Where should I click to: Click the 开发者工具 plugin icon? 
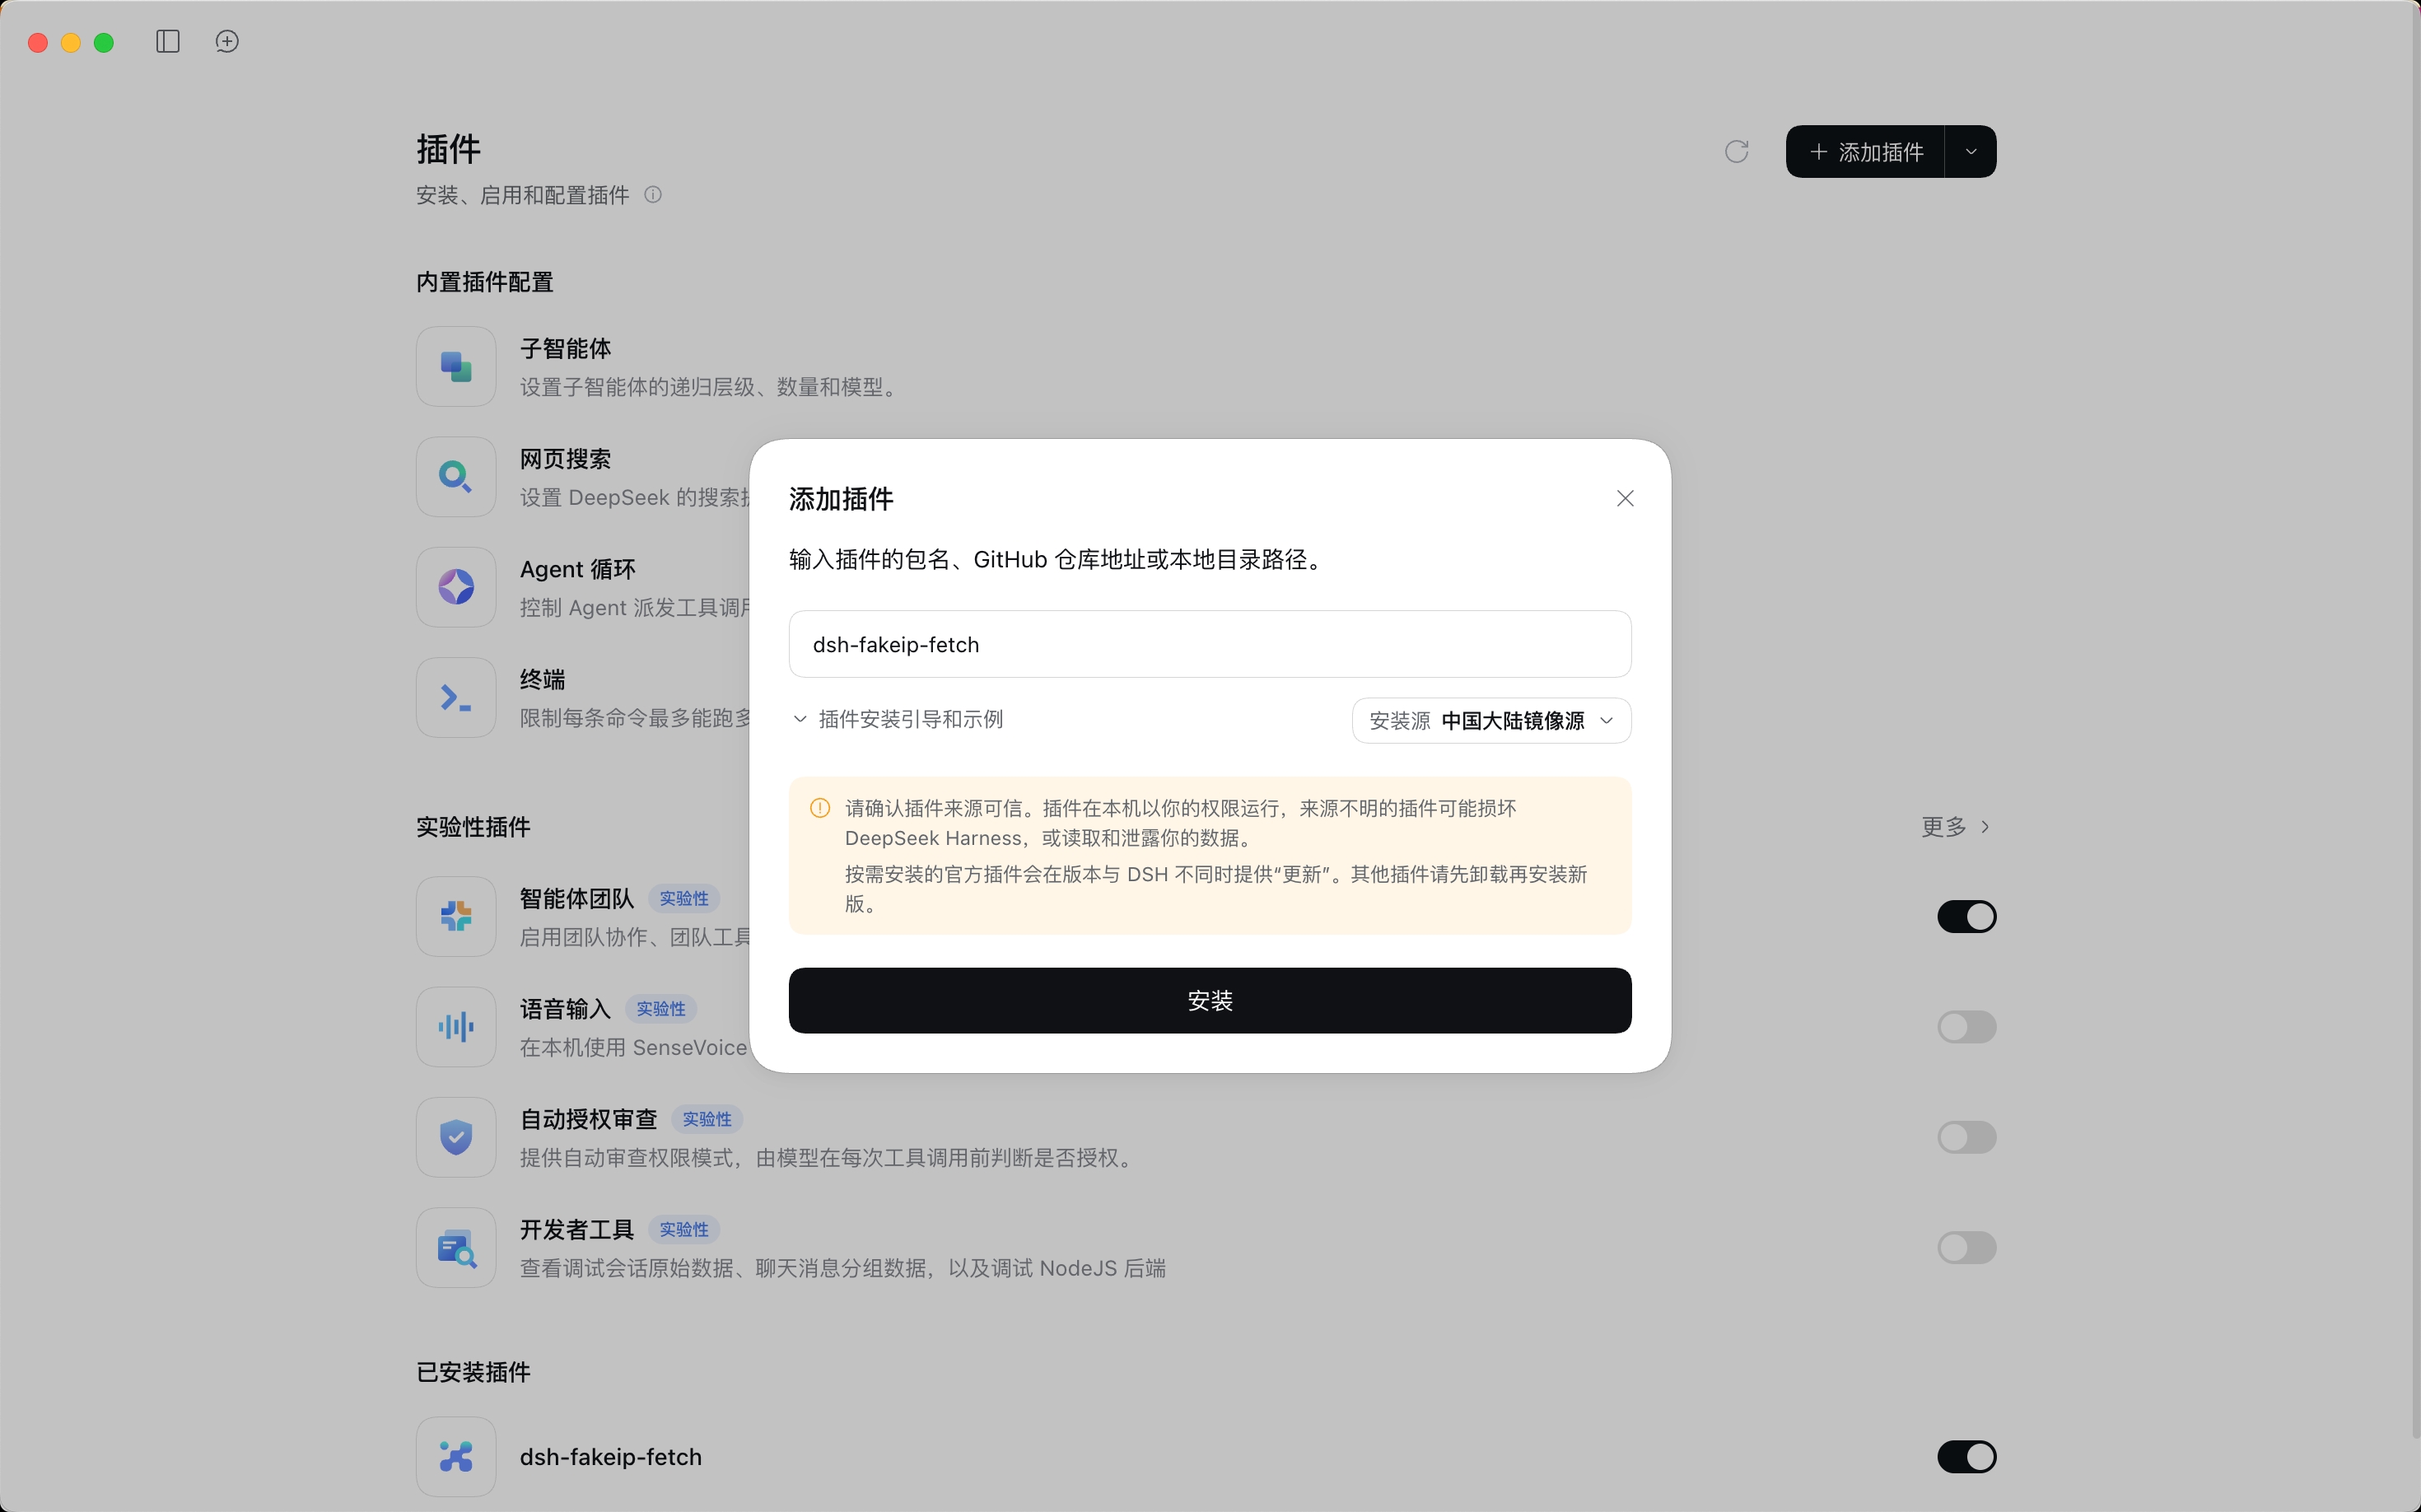click(456, 1247)
